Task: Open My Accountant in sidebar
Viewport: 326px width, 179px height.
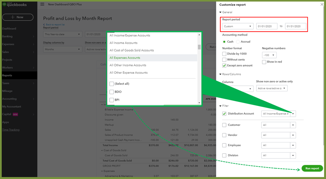Action: click(12, 107)
